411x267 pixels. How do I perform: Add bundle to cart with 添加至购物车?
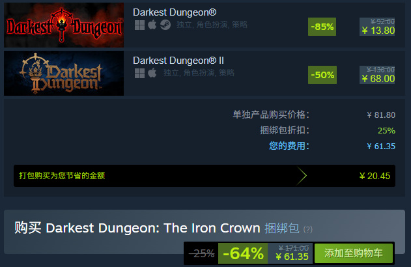[354, 253]
